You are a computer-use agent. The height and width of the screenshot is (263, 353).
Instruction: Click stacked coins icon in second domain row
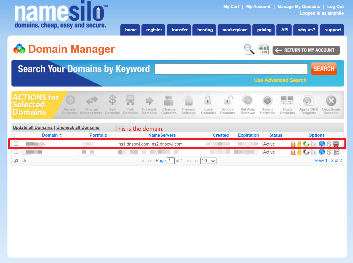pos(336,152)
